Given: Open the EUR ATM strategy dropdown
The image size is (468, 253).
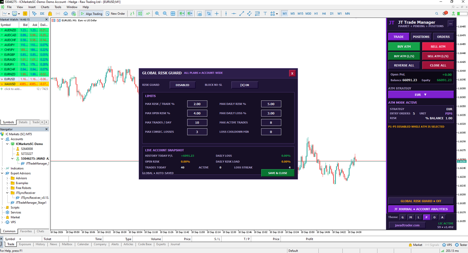Looking at the screenshot, I should [421, 95].
